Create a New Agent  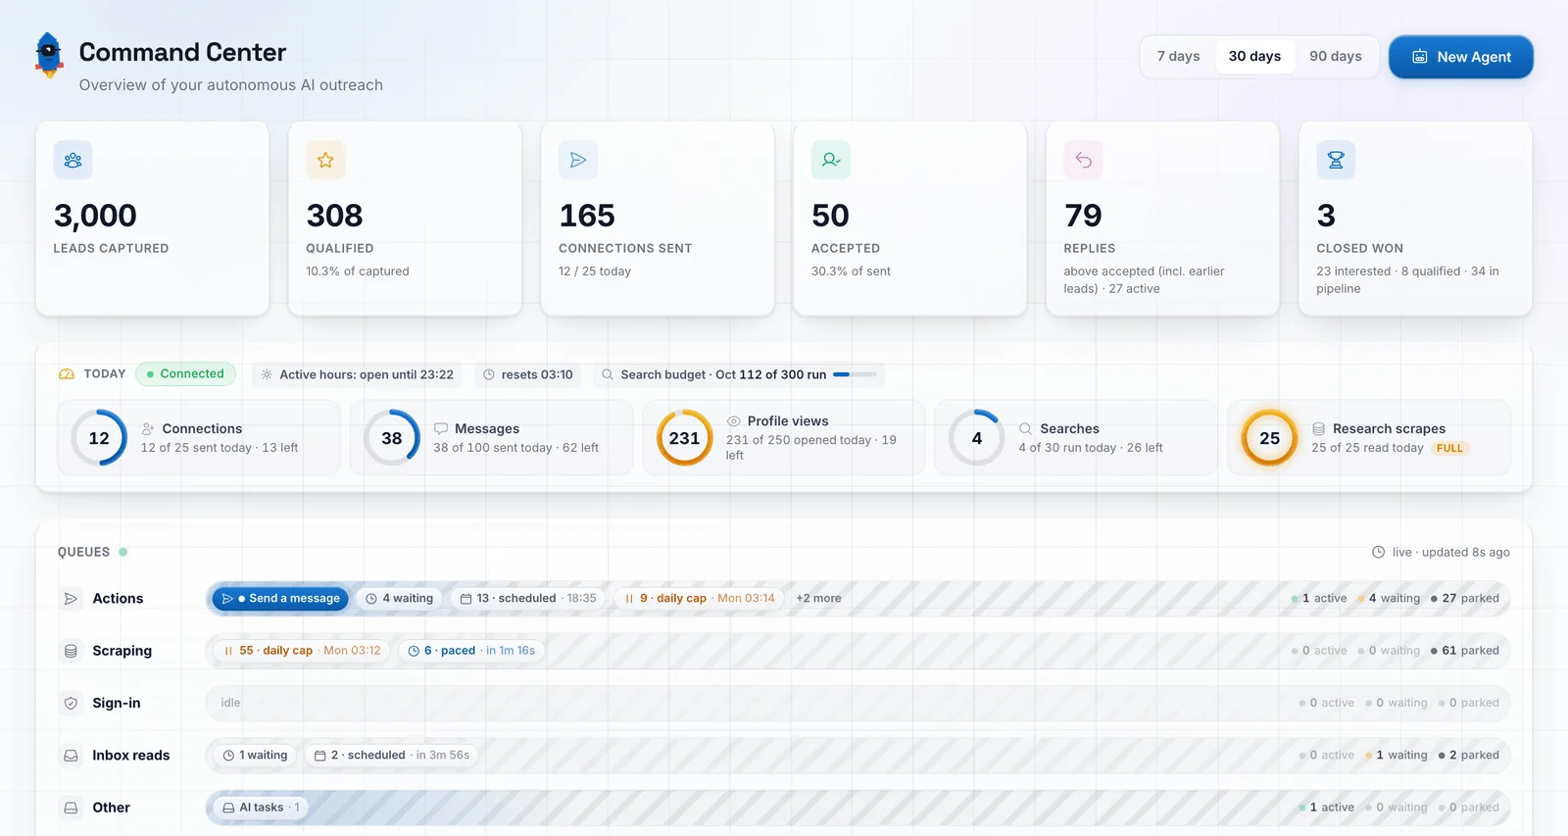click(1461, 57)
